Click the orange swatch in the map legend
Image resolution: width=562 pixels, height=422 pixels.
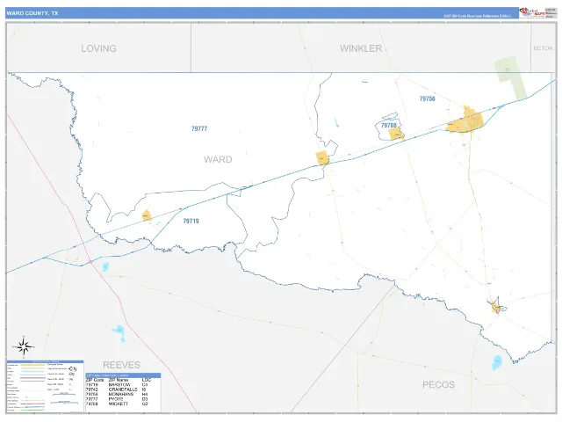pos(32,365)
